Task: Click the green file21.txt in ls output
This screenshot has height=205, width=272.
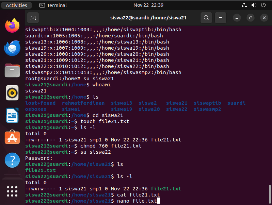Action: point(41,170)
